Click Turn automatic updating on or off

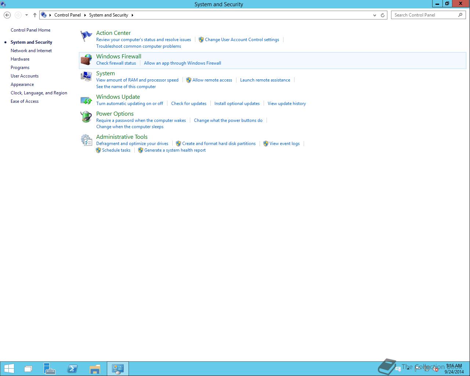pyautogui.click(x=130, y=104)
